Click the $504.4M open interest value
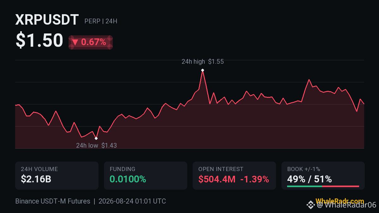Viewport: 379px width, 213px height. tap(217, 179)
